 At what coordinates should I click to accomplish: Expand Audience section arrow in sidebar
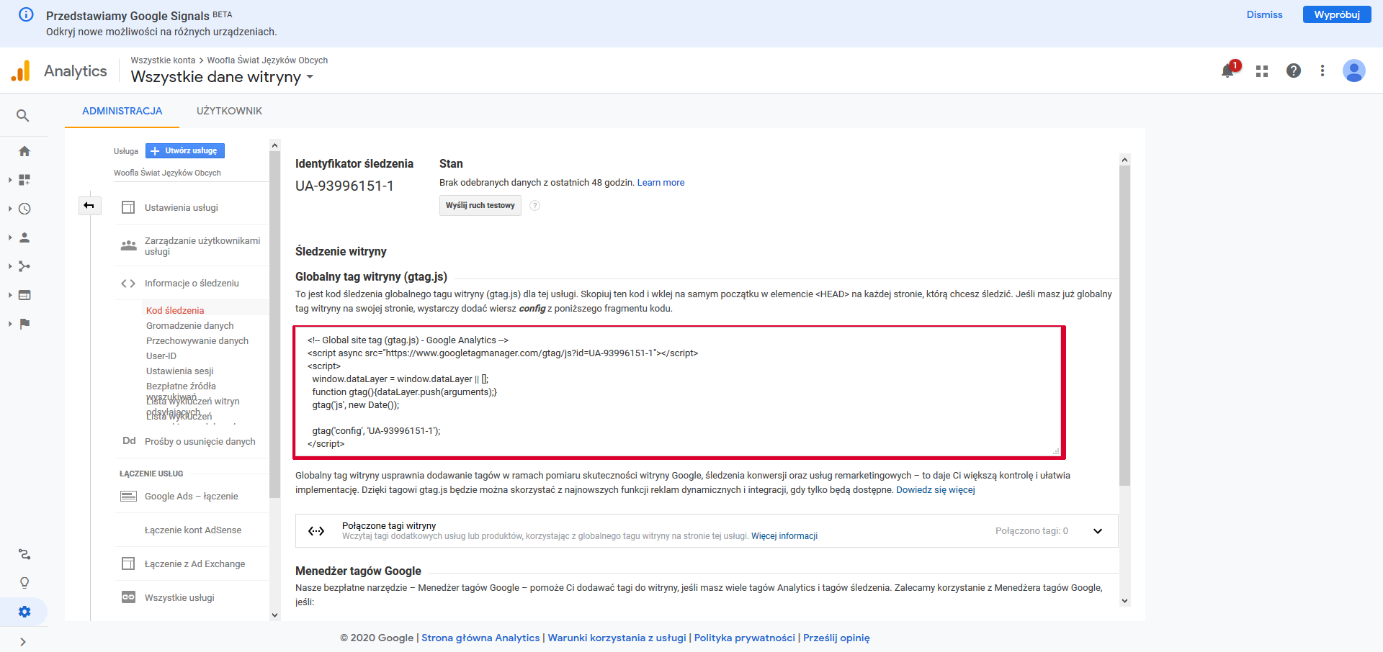[x=10, y=237]
